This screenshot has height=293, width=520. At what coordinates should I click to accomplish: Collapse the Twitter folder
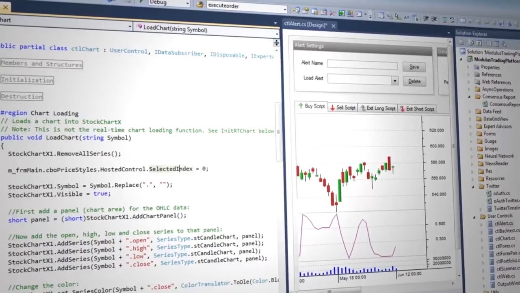click(473, 186)
